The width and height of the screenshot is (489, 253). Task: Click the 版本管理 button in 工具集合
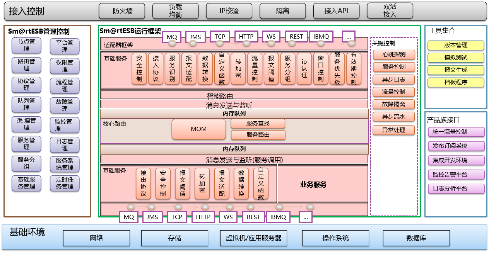click(x=455, y=45)
